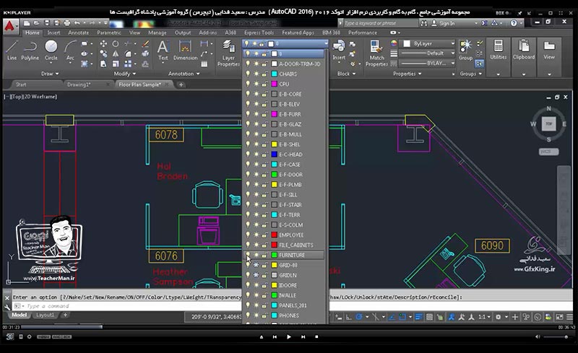The height and width of the screenshot is (353, 578).
Task: Switch to Express Tools ribbon tab
Action: (x=259, y=32)
